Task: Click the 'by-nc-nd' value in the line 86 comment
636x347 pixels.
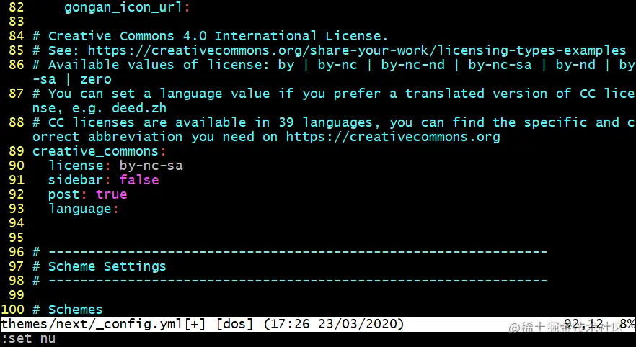Action: (x=412, y=65)
